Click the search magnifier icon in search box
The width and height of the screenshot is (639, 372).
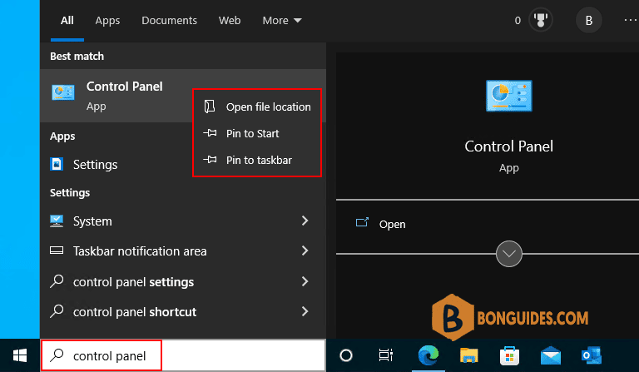57,355
